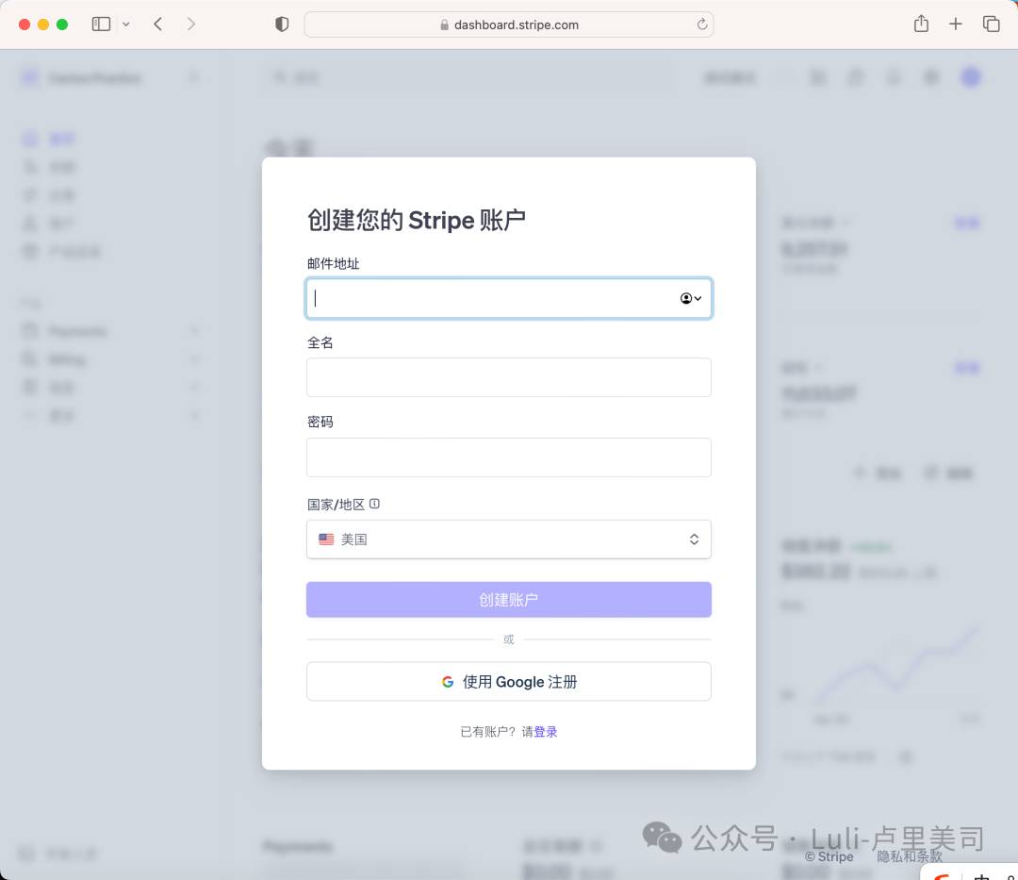Toggle the Safari sidebar

coord(101,25)
